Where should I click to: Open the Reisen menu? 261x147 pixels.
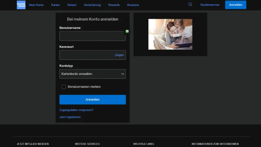(x=72, y=5)
